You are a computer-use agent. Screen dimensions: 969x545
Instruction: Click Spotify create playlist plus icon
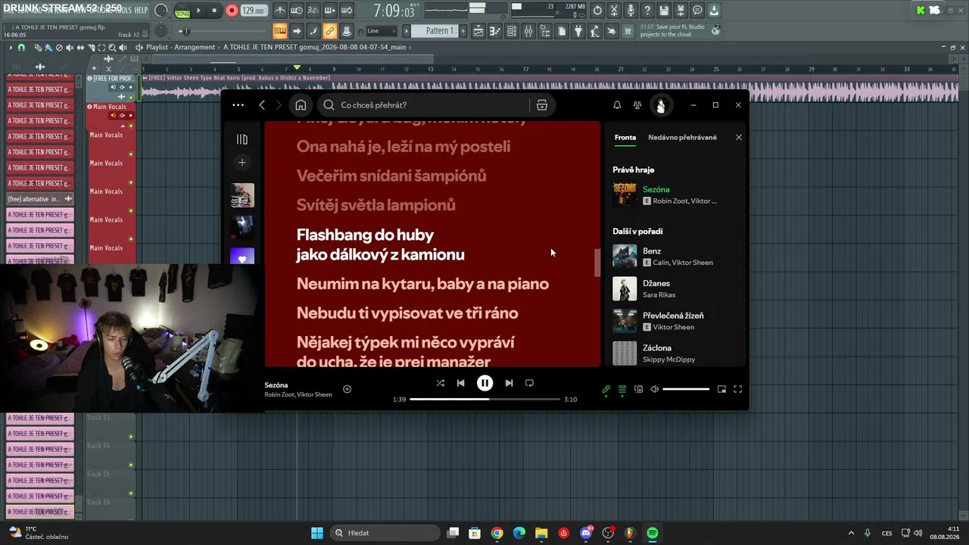click(x=242, y=162)
